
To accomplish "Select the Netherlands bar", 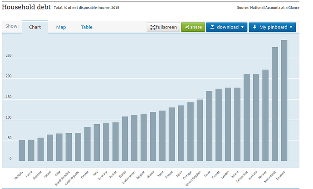I will pos(274,104).
